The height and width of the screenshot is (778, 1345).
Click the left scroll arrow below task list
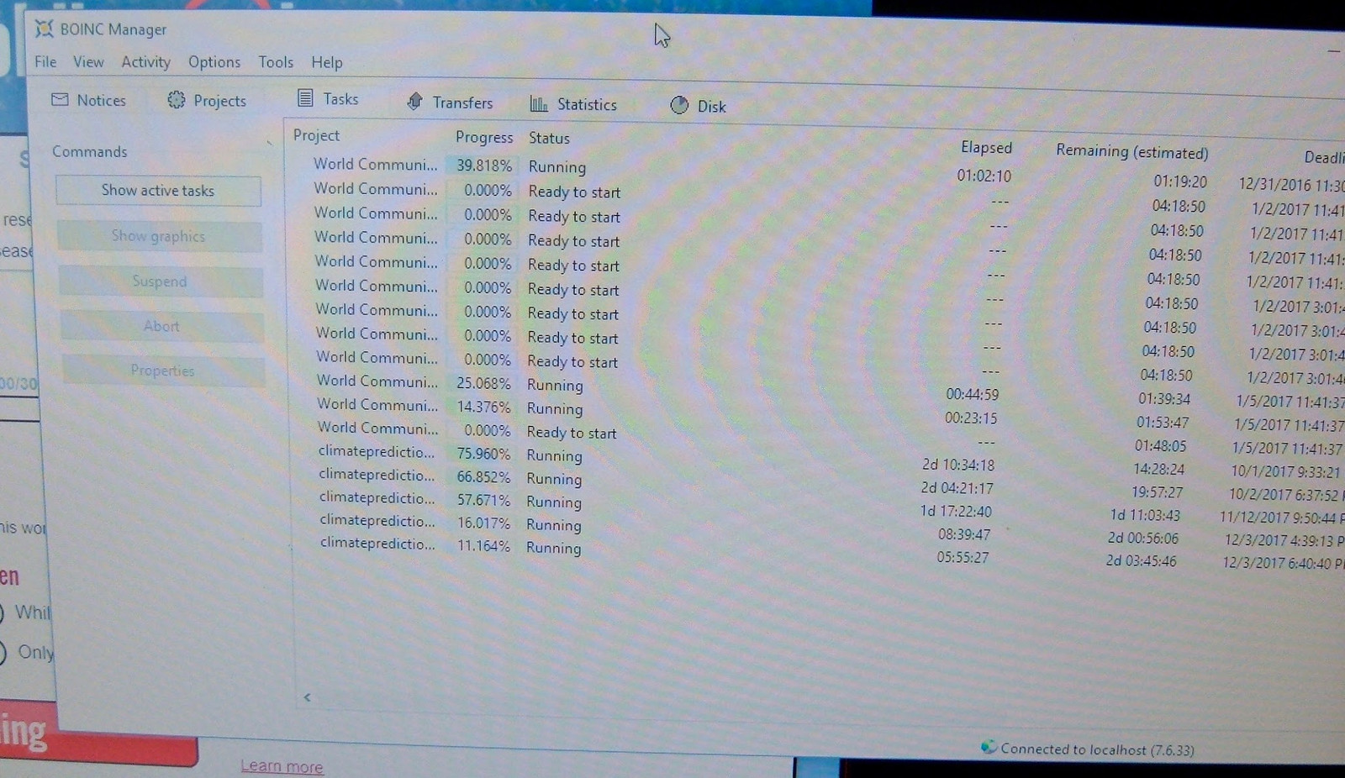(x=308, y=697)
